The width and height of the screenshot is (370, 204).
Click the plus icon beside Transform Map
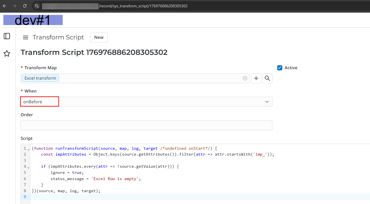(256, 78)
